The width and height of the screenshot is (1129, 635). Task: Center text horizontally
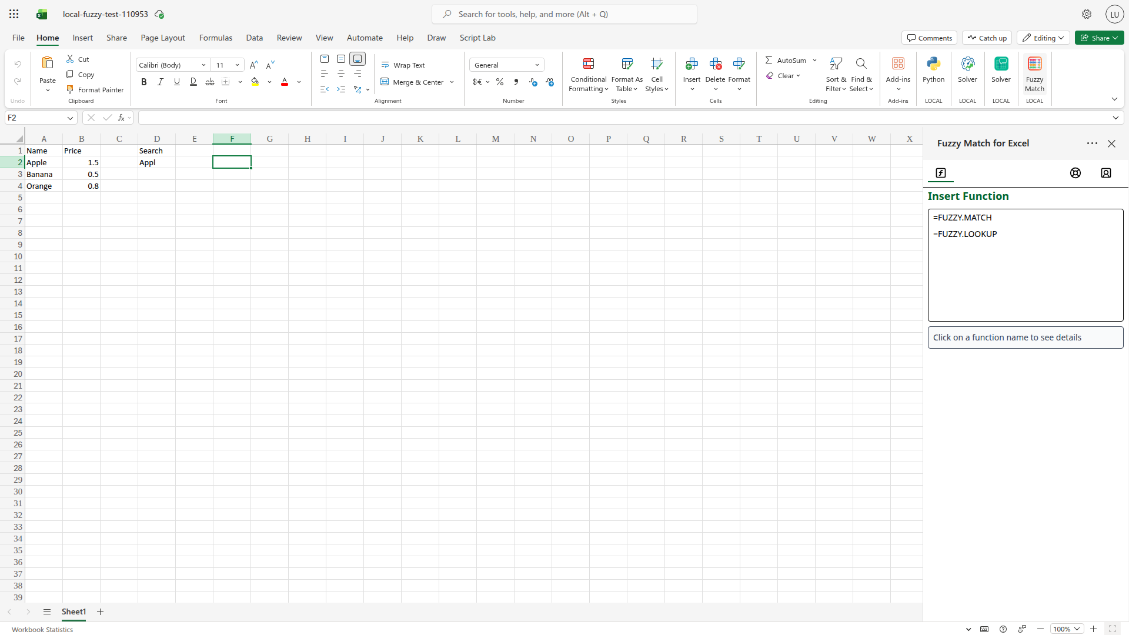[x=340, y=74]
